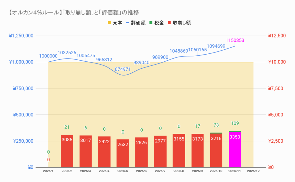The width and height of the screenshot is (295, 182).
Task: Click the green 税金 legend marker
Action: click(150, 23)
